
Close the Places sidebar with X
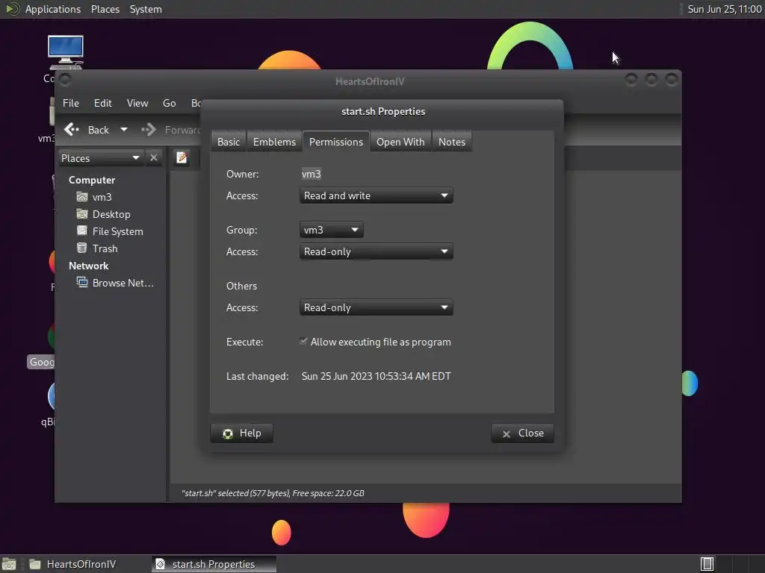[154, 158]
